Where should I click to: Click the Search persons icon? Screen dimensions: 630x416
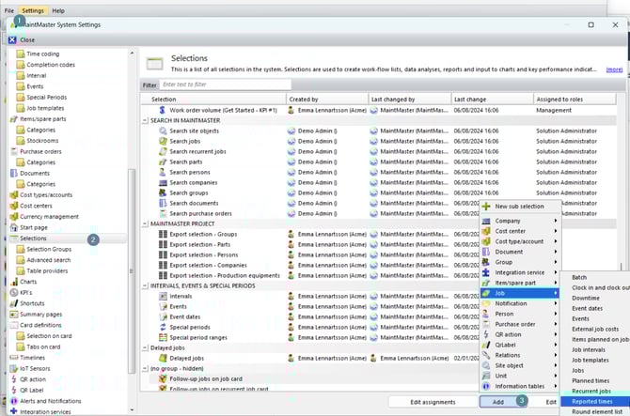pos(163,171)
